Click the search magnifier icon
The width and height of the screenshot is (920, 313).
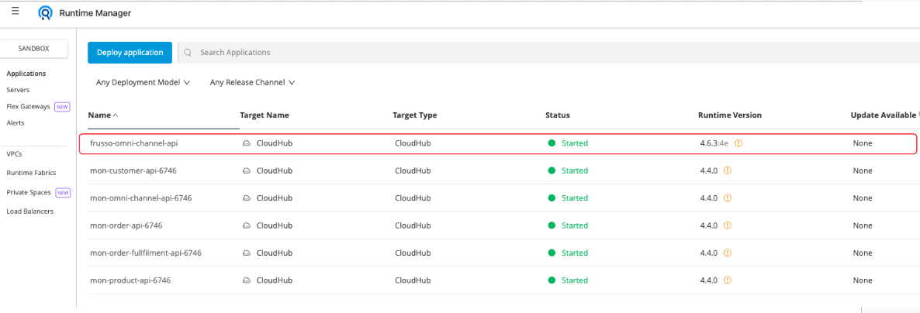pos(188,53)
